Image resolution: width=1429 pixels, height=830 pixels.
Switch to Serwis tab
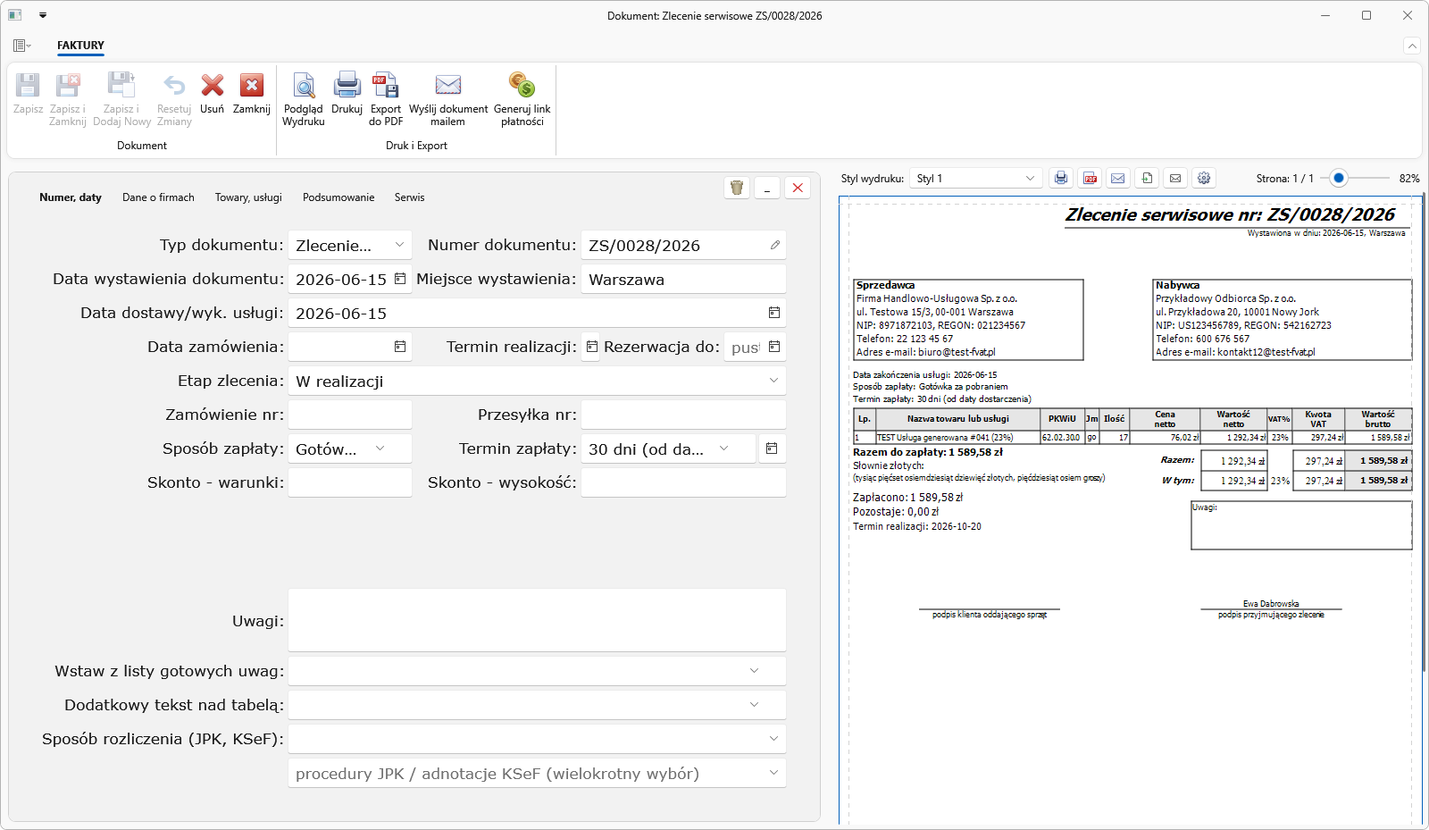pyautogui.click(x=410, y=197)
